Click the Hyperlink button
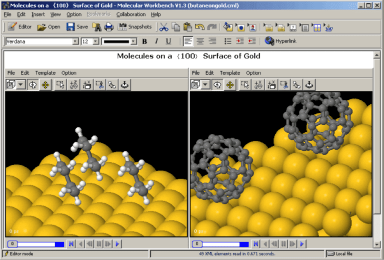384x260 pixels. [280, 41]
